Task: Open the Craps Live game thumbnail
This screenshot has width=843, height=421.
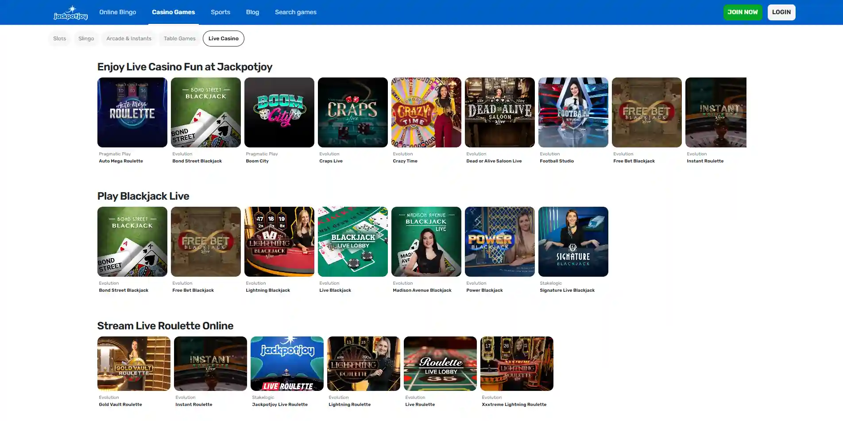Action: pyautogui.click(x=353, y=112)
